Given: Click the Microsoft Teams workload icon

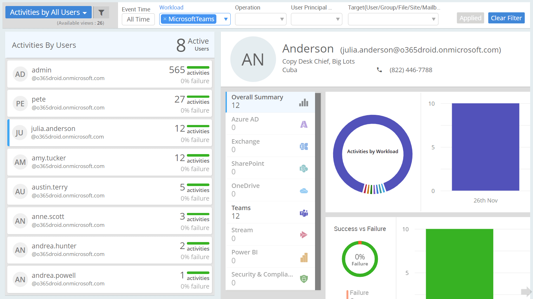Looking at the screenshot, I should pyautogui.click(x=304, y=213).
